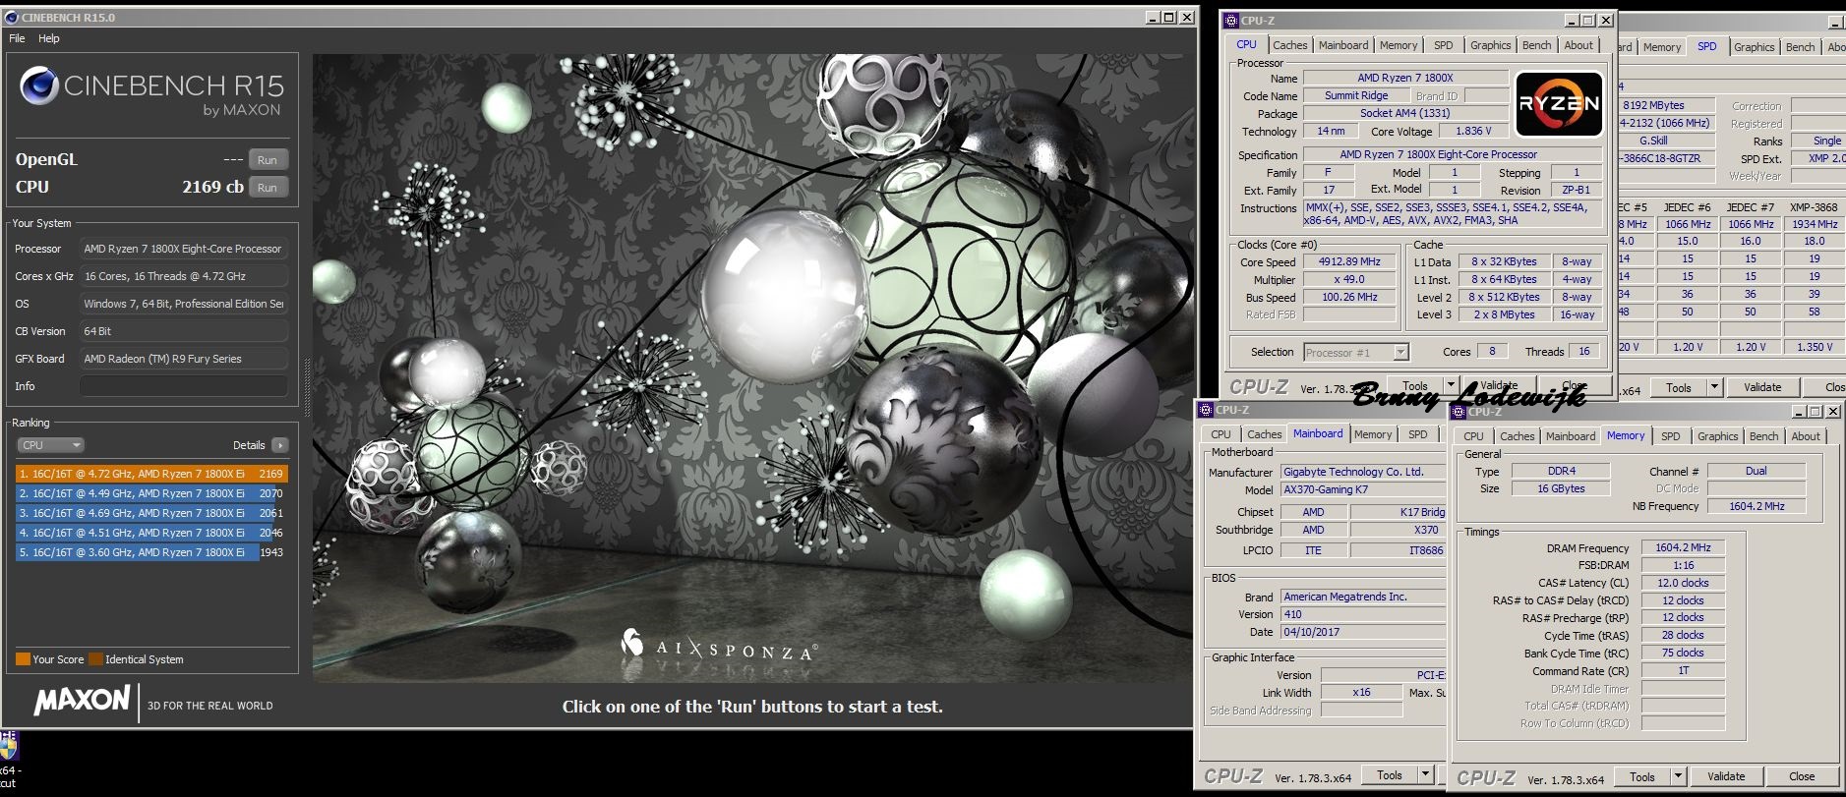Open the File menu in Cinebench
The image size is (1846, 797).
tap(18, 38)
